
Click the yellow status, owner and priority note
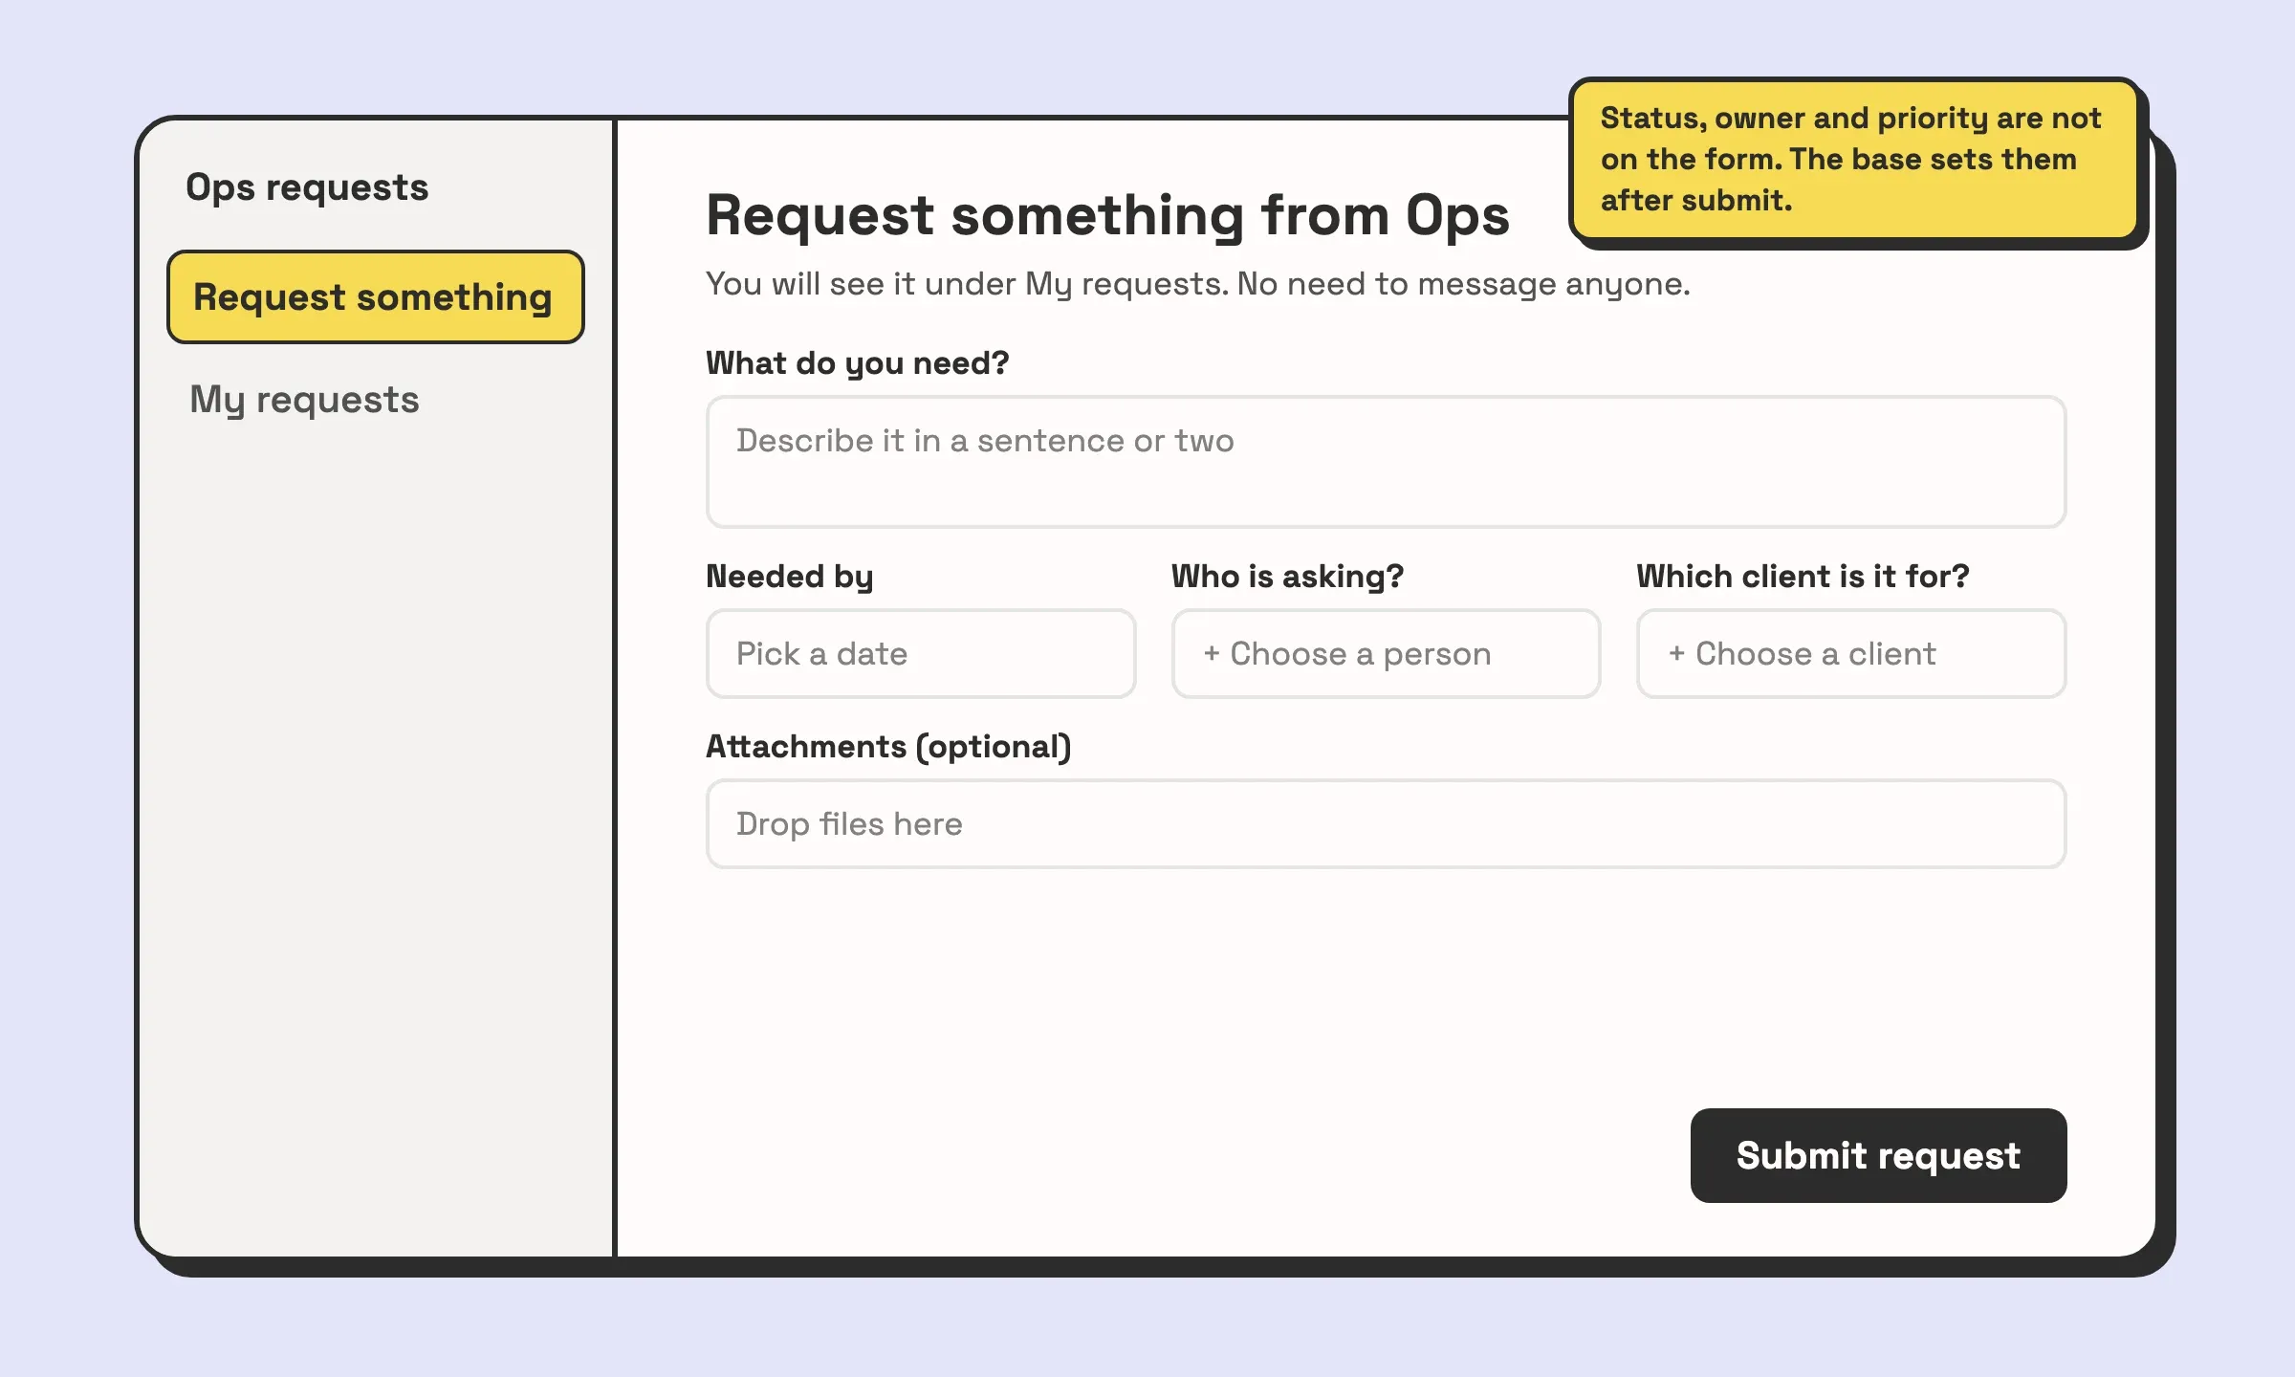point(1853,160)
